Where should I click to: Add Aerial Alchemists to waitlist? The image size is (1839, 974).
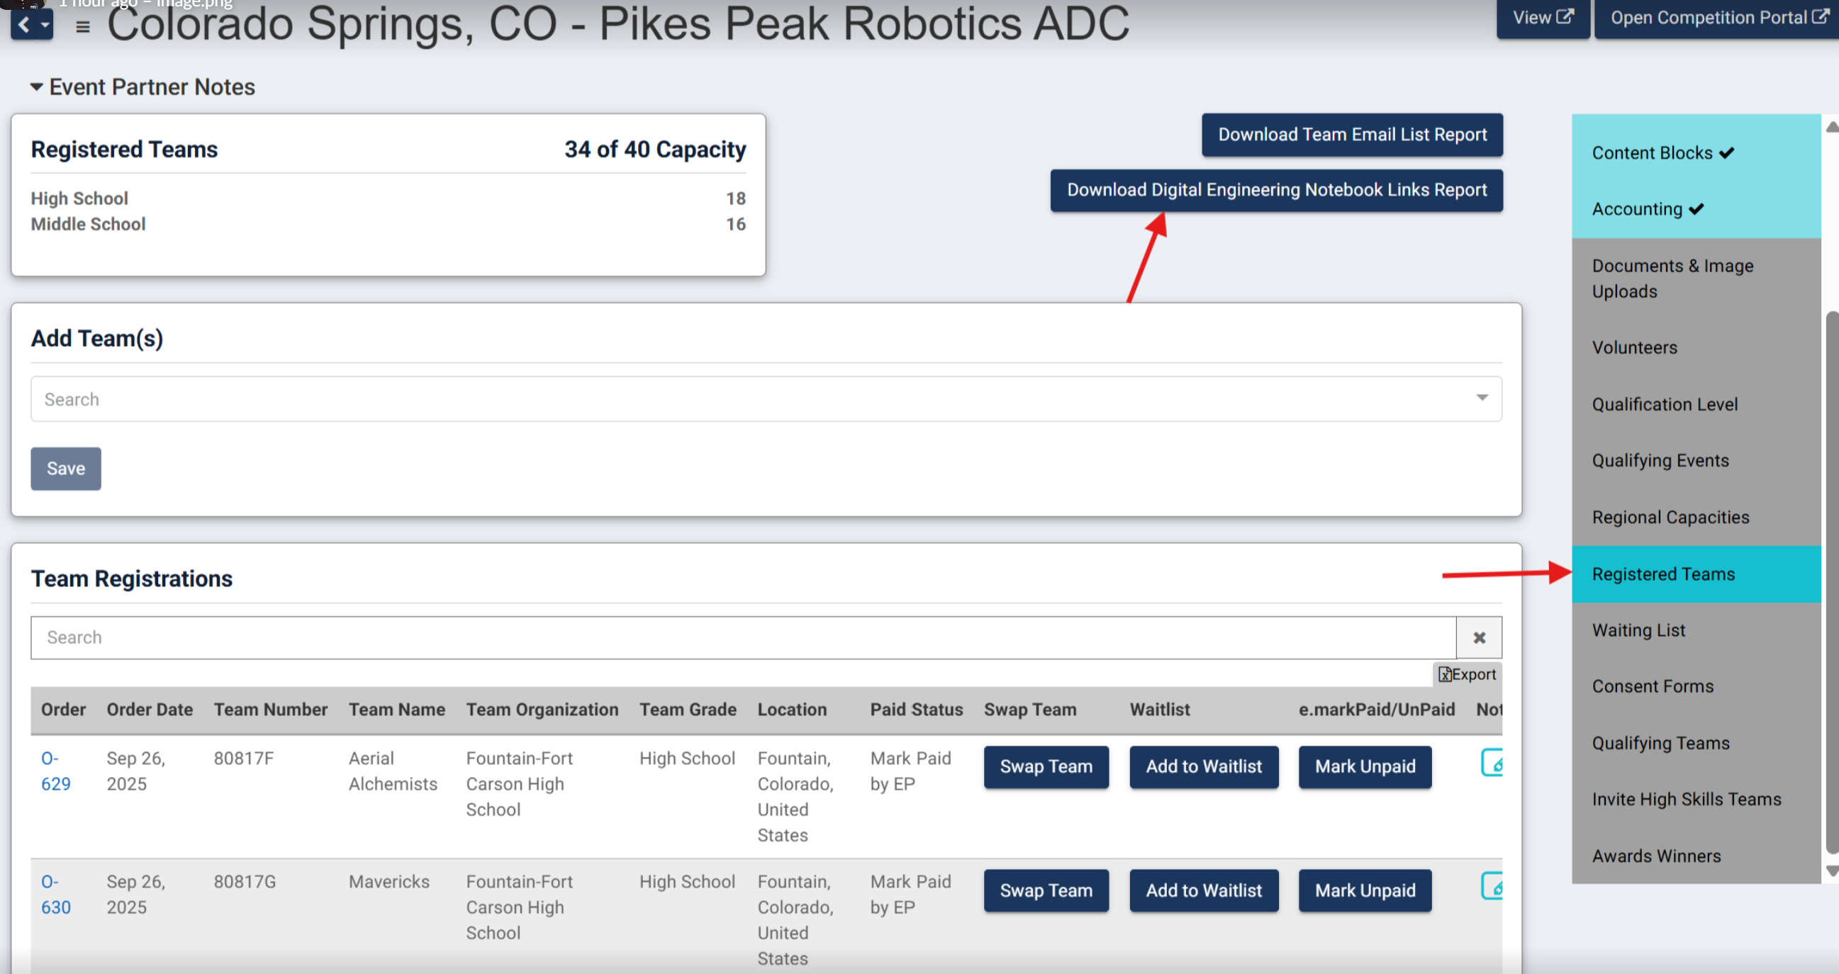point(1204,767)
